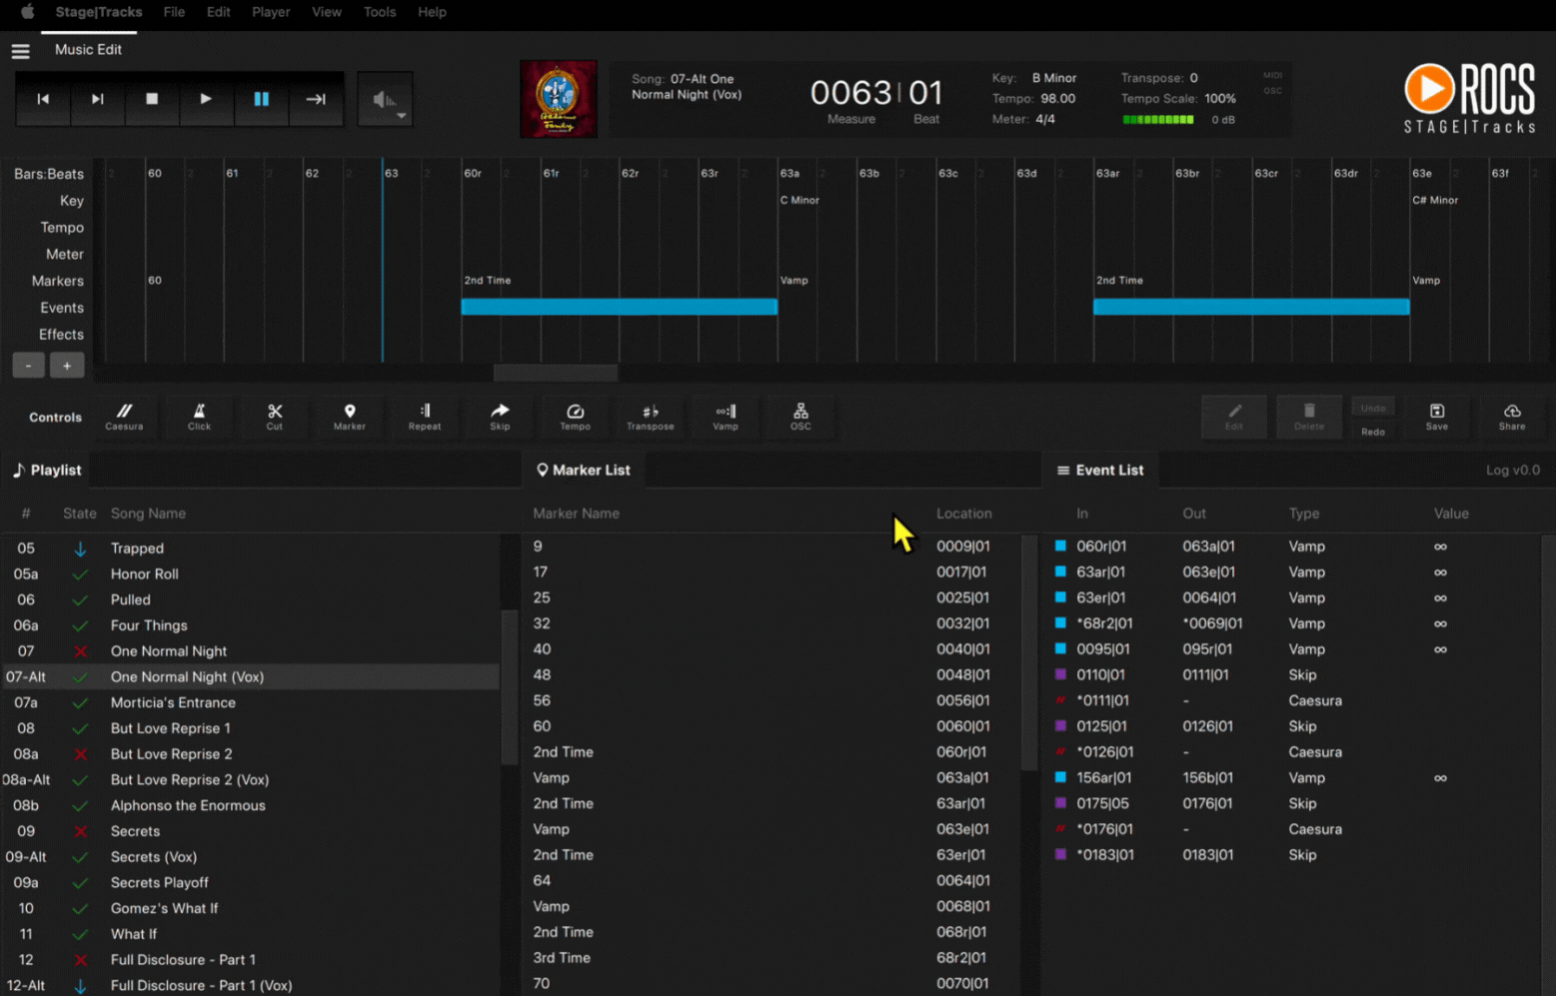Click the Undo button
Screen dimensions: 1556x996
click(1373, 408)
